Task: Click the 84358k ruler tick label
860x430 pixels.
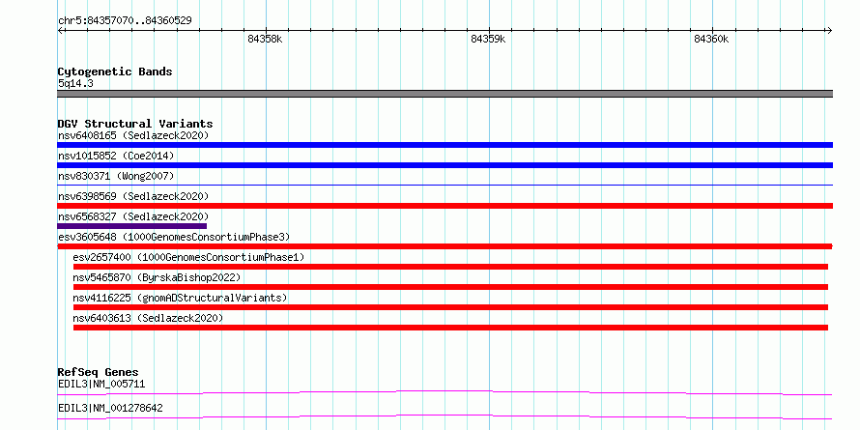Action: 265,39
